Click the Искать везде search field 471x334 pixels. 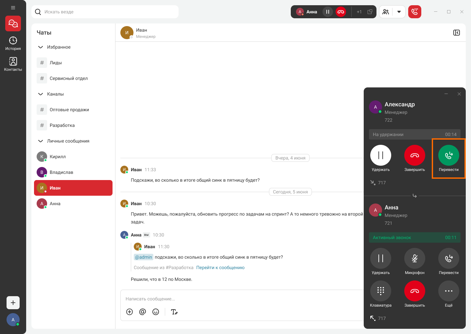pos(108,12)
